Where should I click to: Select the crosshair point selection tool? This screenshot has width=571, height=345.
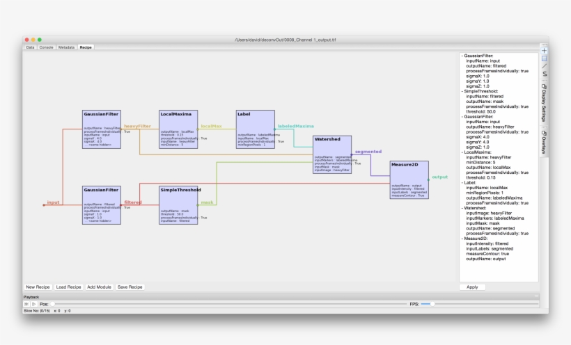544,50
